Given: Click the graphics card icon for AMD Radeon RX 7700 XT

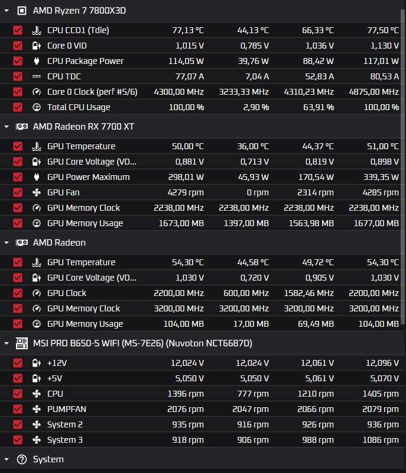Looking at the screenshot, I should click(x=22, y=127).
